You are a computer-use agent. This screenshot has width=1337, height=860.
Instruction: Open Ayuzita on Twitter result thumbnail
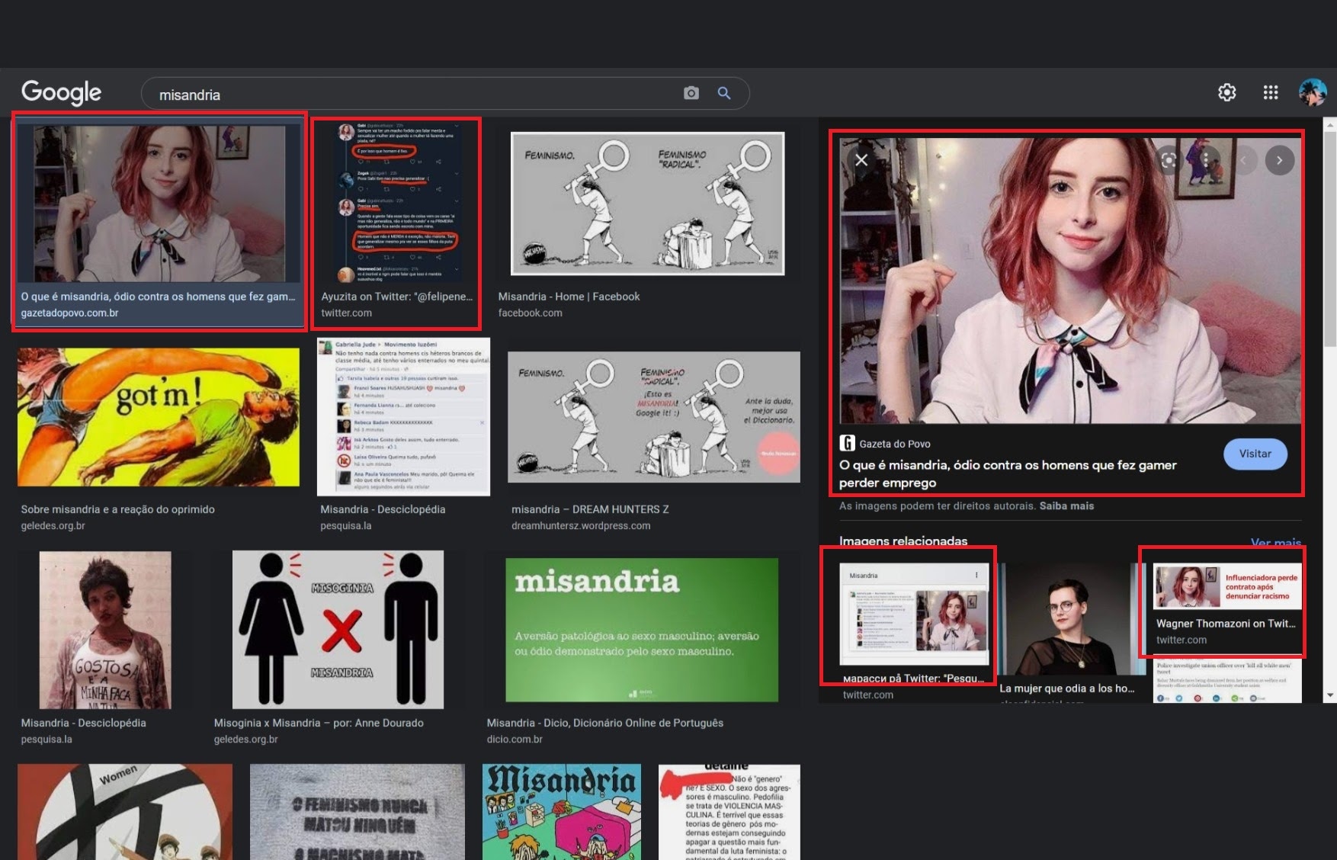click(397, 201)
